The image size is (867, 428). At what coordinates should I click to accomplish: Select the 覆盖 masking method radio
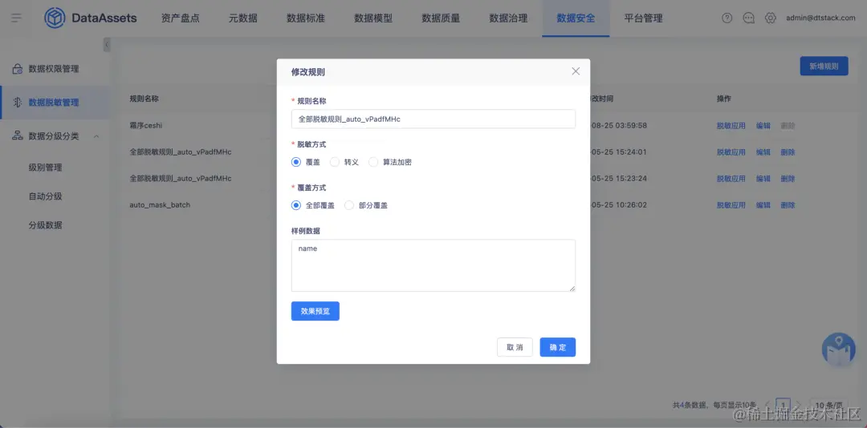tap(295, 162)
